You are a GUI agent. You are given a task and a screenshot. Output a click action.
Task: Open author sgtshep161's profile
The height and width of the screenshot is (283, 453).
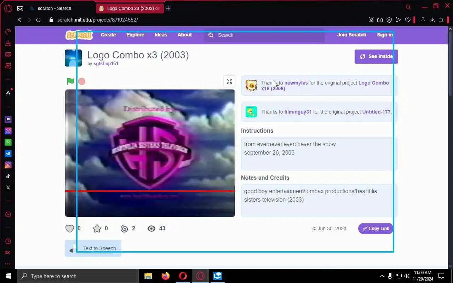(x=106, y=64)
